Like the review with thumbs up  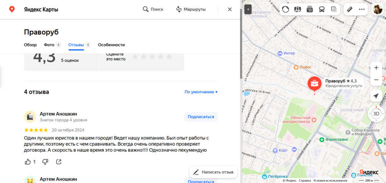(28, 162)
